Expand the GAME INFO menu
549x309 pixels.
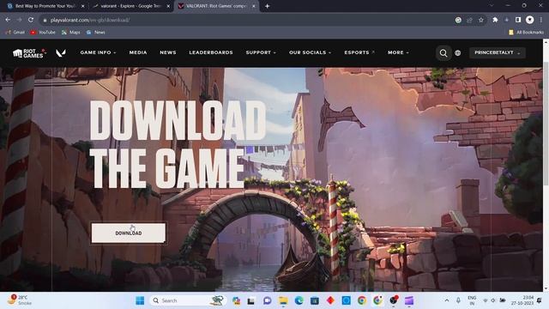click(98, 52)
